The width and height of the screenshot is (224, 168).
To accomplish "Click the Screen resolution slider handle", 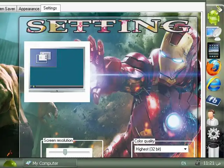I will click(65, 152).
